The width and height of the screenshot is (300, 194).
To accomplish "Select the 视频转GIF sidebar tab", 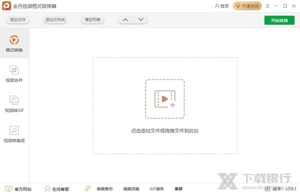I will coord(14,104).
